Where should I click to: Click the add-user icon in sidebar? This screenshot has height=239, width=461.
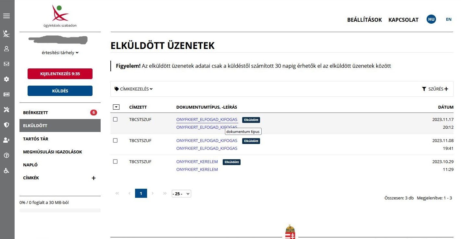6,140
